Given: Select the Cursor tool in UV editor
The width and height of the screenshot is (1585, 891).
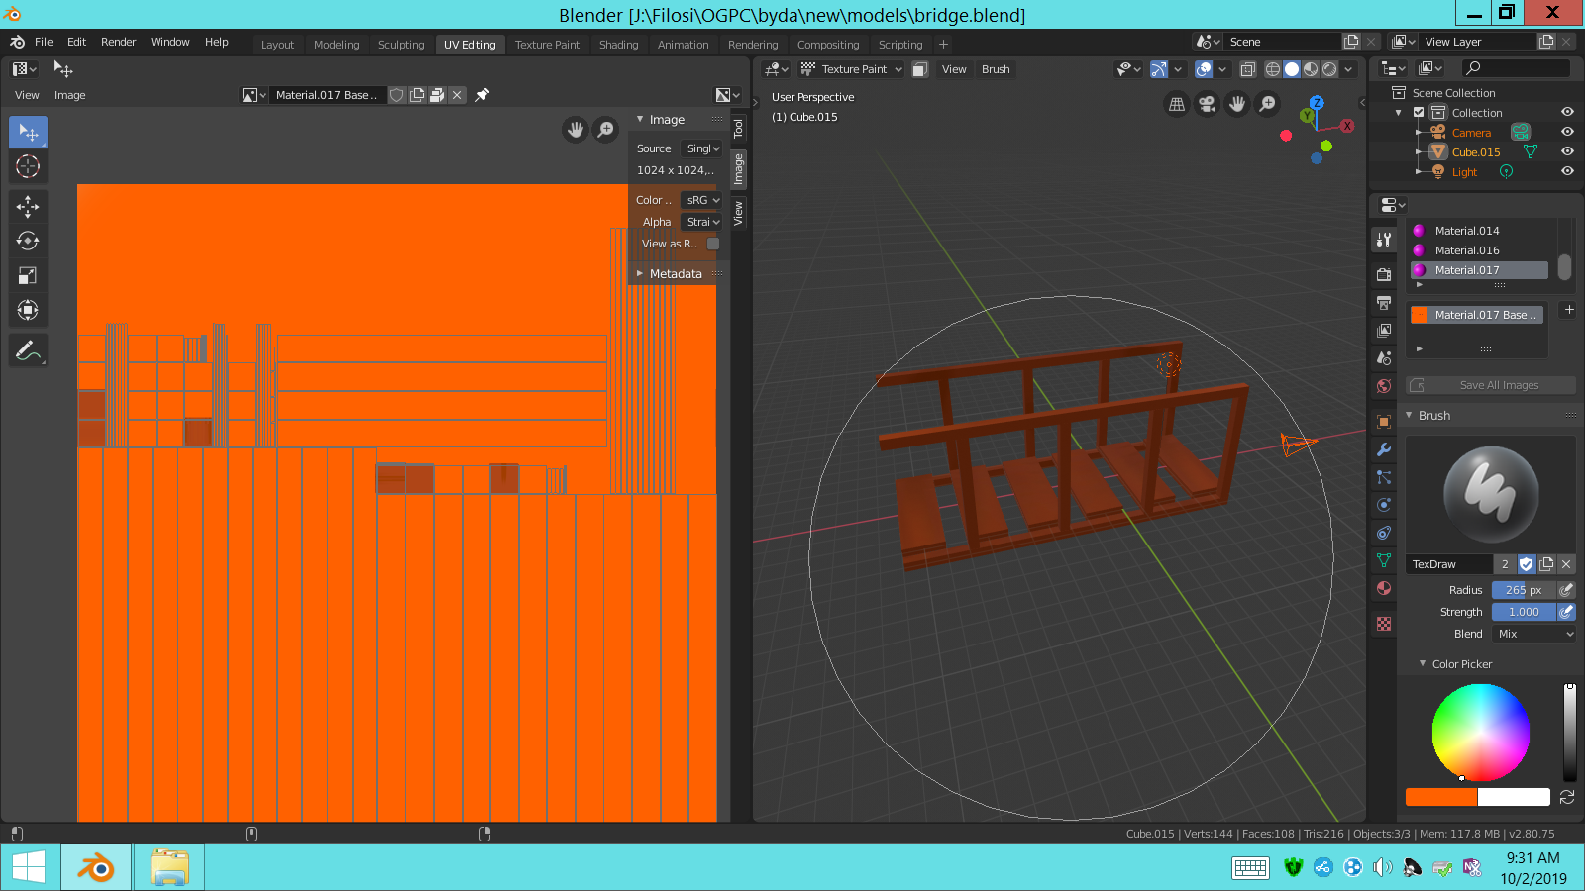Looking at the screenshot, I should pyautogui.click(x=28, y=166).
